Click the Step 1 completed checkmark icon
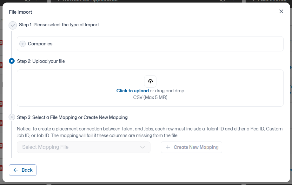 click(x=13, y=25)
